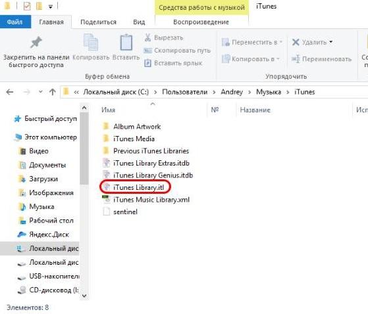Click the iTunes Media folder icon

pos(106,139)
